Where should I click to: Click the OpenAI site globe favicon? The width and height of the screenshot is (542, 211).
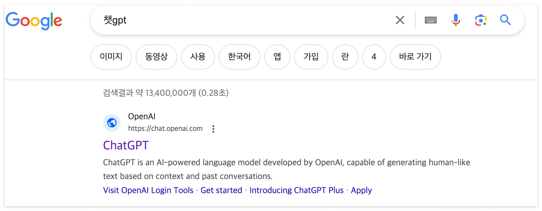click(112, 122)
